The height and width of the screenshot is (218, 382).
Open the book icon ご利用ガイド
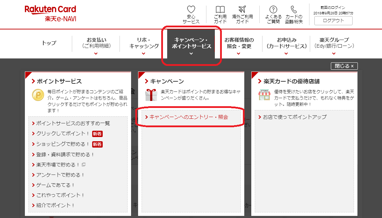coord(220,9)
